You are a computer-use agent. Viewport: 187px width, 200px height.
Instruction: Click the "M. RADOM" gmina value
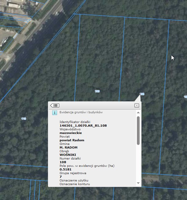pyautogui.click(x=68, y=147)
